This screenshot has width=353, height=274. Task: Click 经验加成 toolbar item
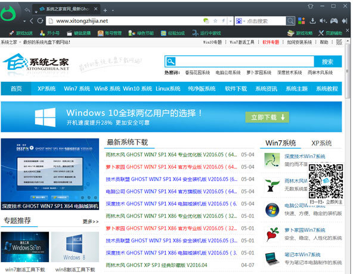tap(173, 33)
